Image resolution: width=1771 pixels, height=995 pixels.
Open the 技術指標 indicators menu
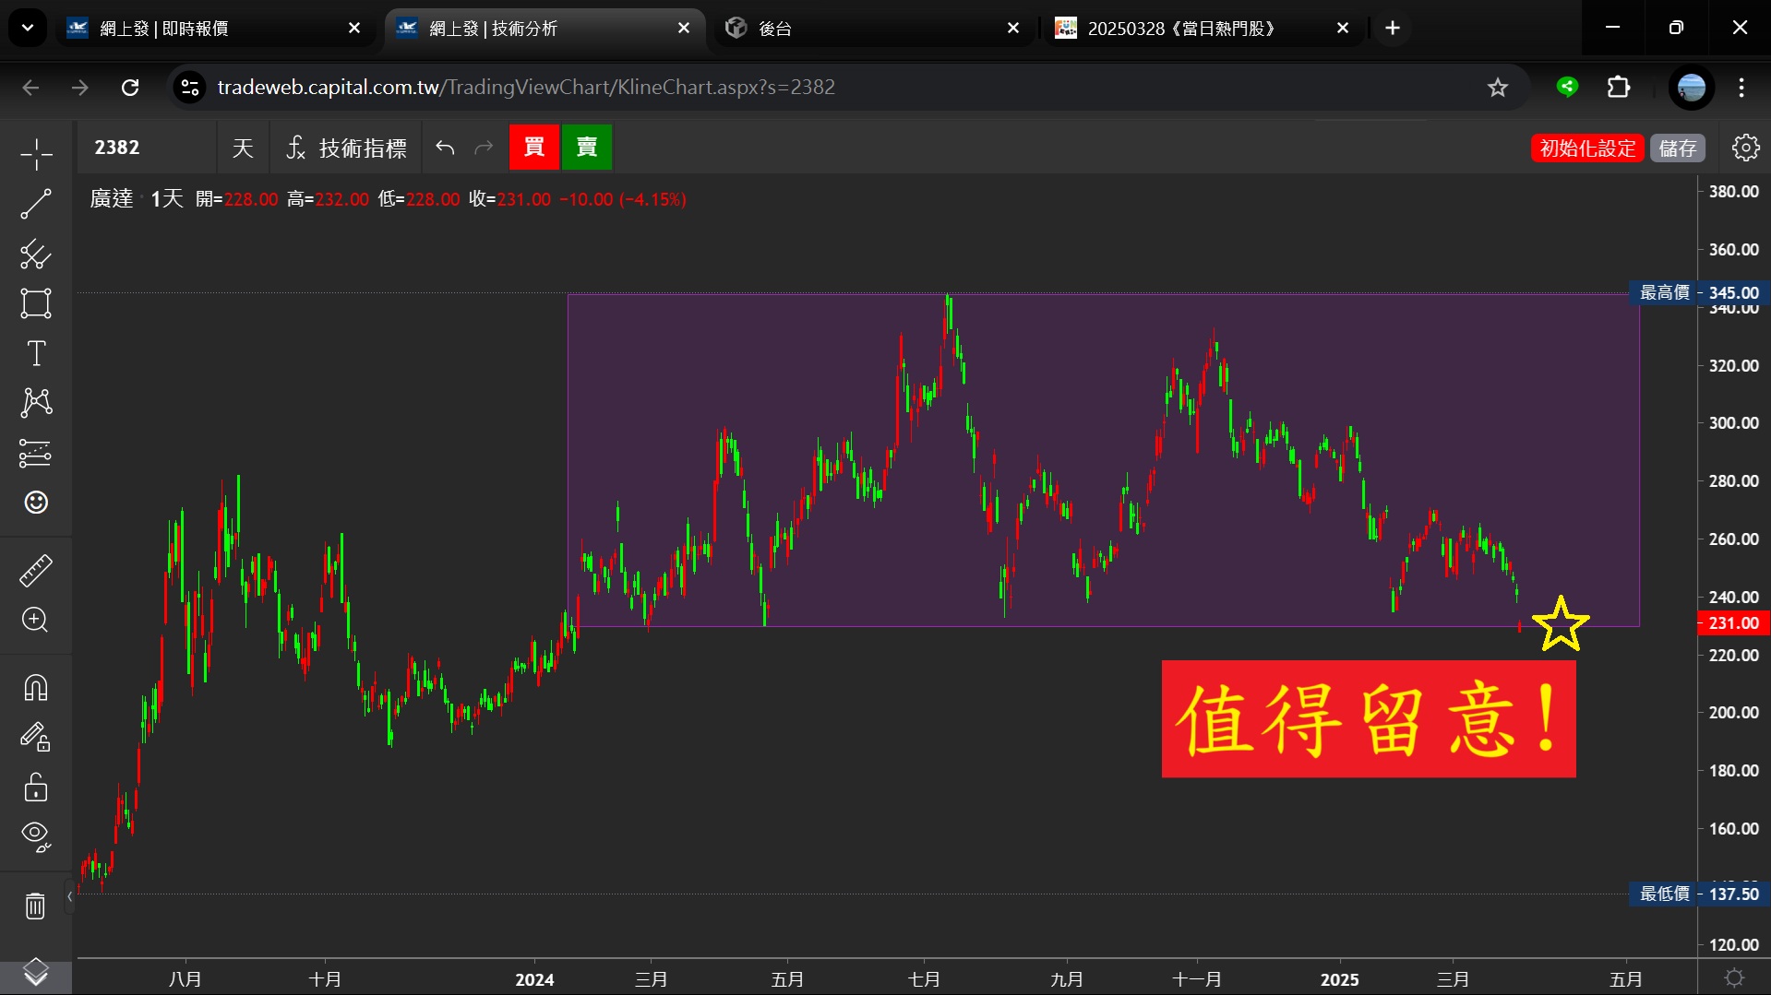point(346,148)
